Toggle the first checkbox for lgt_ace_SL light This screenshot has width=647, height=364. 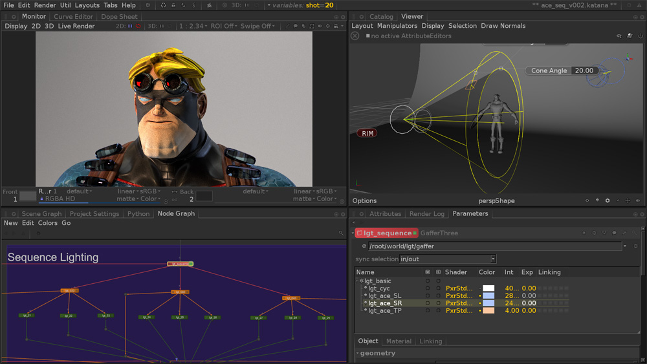pyautogui.click(x=427, y=296)
